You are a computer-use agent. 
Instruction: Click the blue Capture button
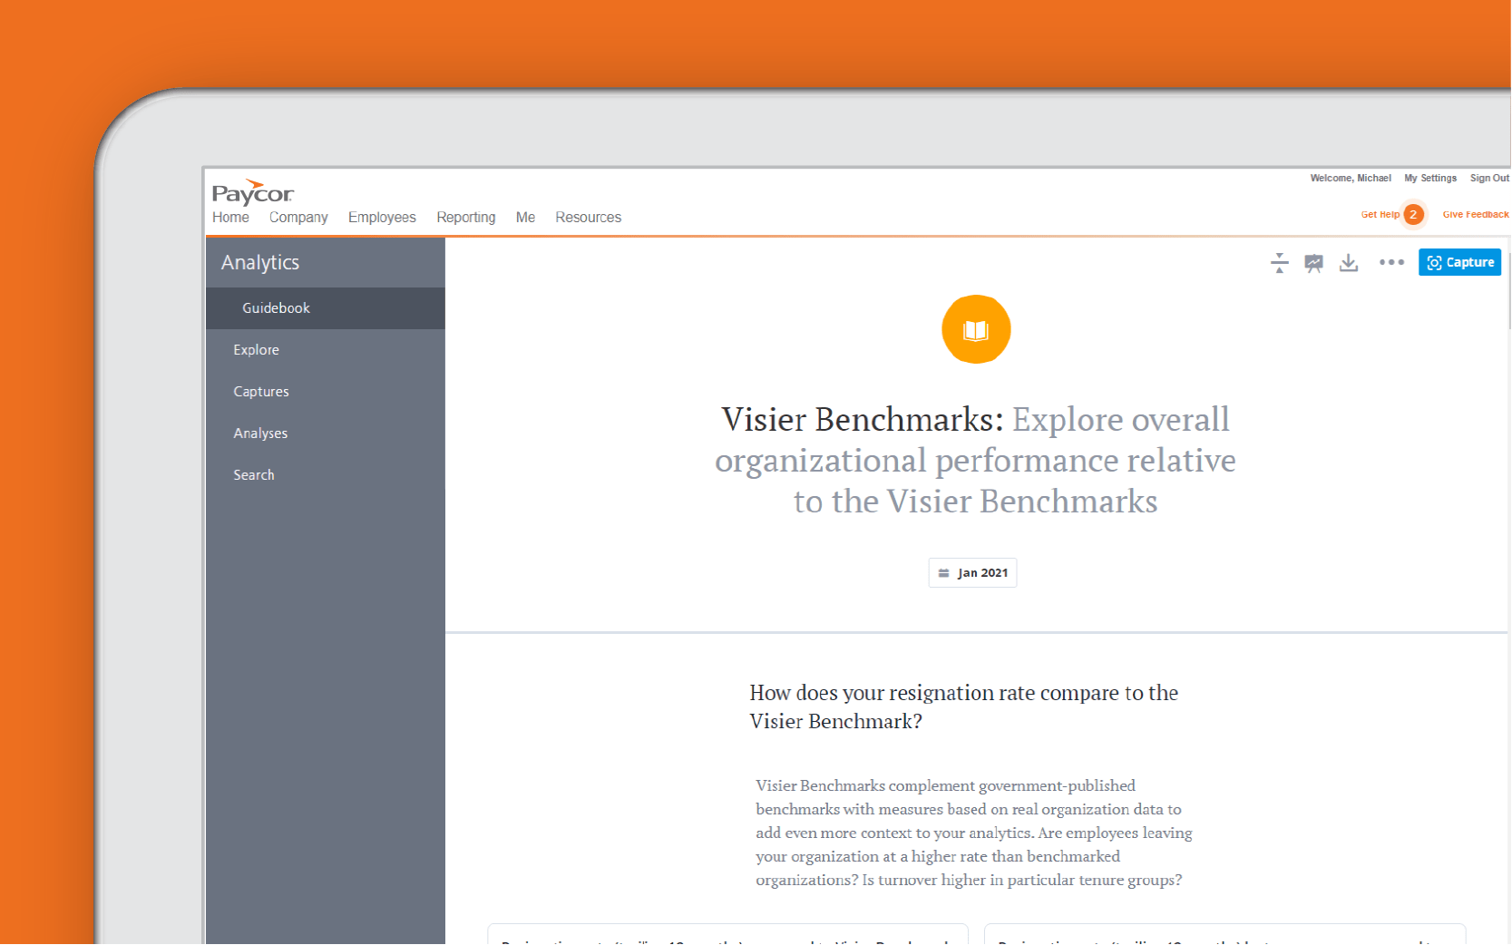click(1459, 262)
